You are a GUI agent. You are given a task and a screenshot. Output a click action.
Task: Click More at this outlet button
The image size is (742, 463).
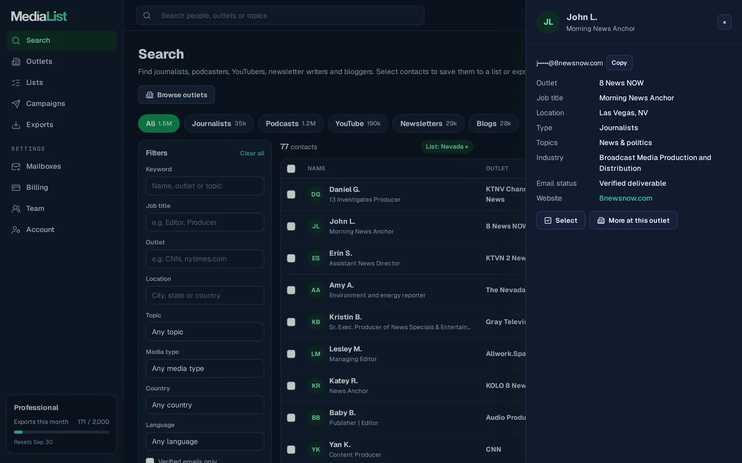[633, 220]
